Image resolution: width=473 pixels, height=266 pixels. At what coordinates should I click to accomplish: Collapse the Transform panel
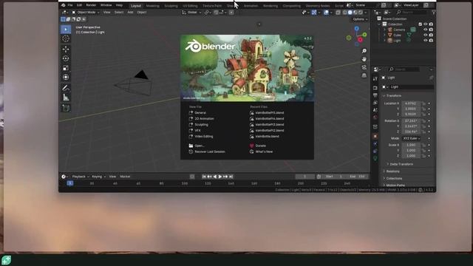[394, 95]
